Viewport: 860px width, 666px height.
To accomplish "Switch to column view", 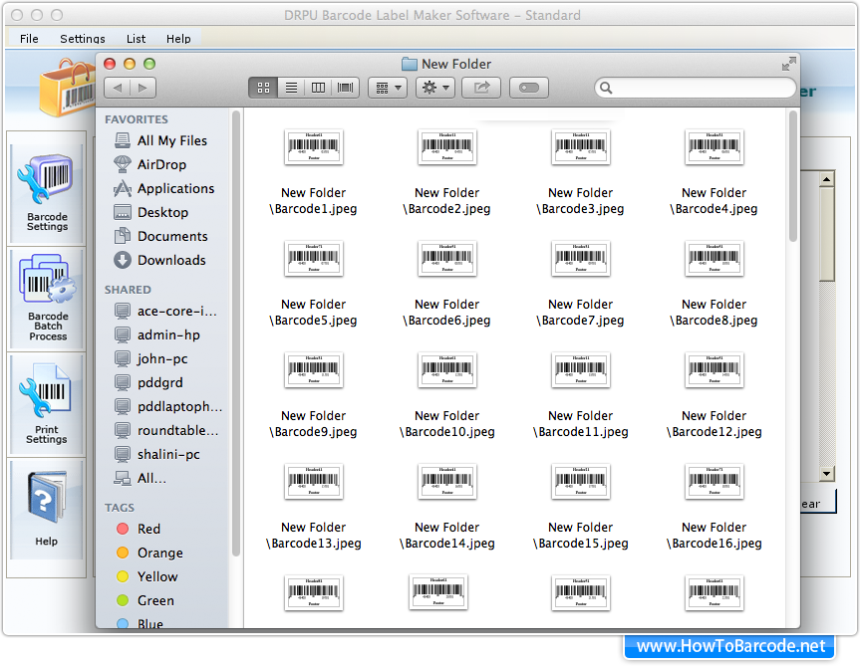I will click(x=317, y=87).
